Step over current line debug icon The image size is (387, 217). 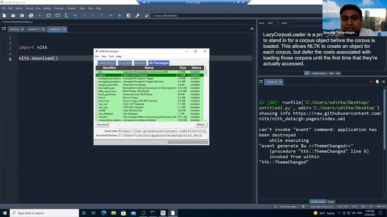84,16
